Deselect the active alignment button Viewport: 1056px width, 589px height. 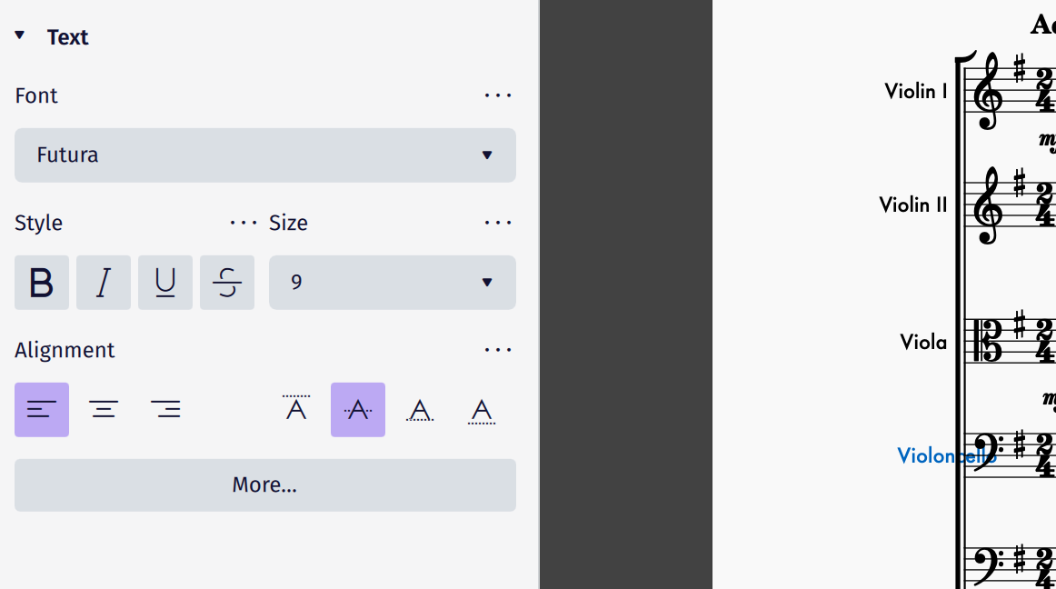click(x=41, y=409)
